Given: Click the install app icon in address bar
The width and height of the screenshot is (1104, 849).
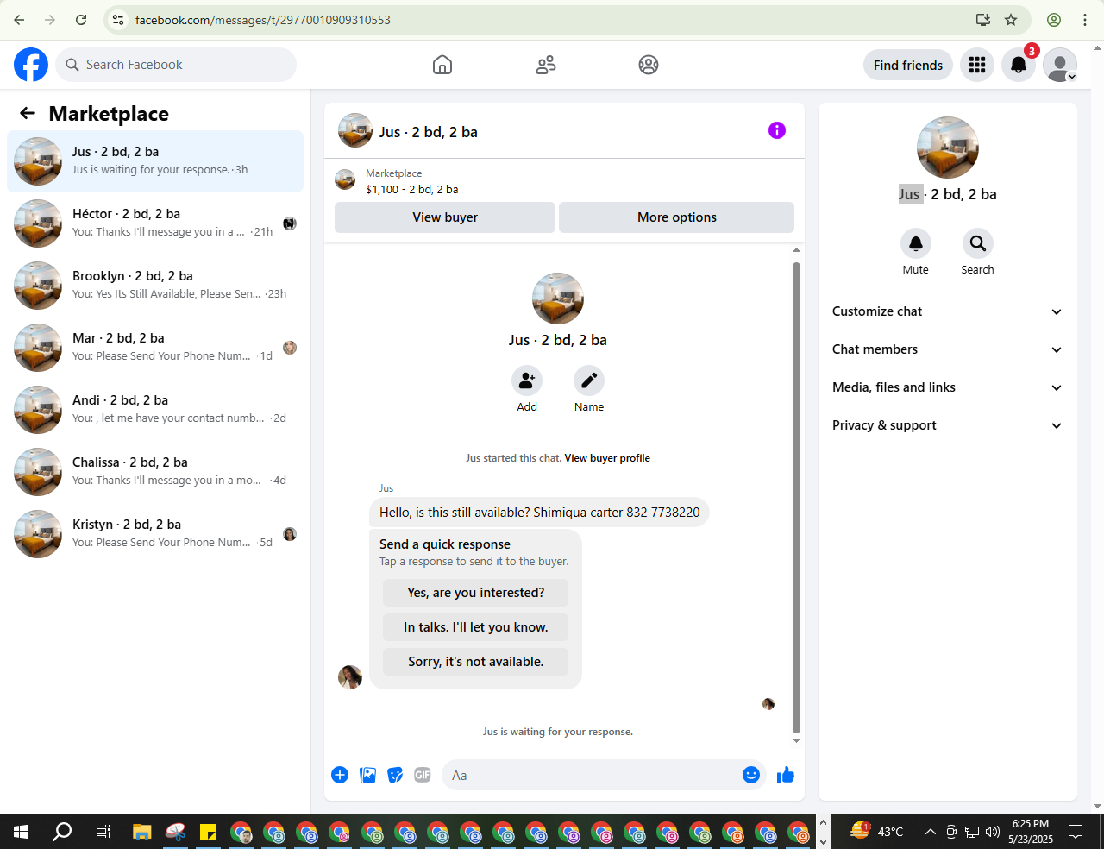Looking at the screenshot, I should (982, 20).
